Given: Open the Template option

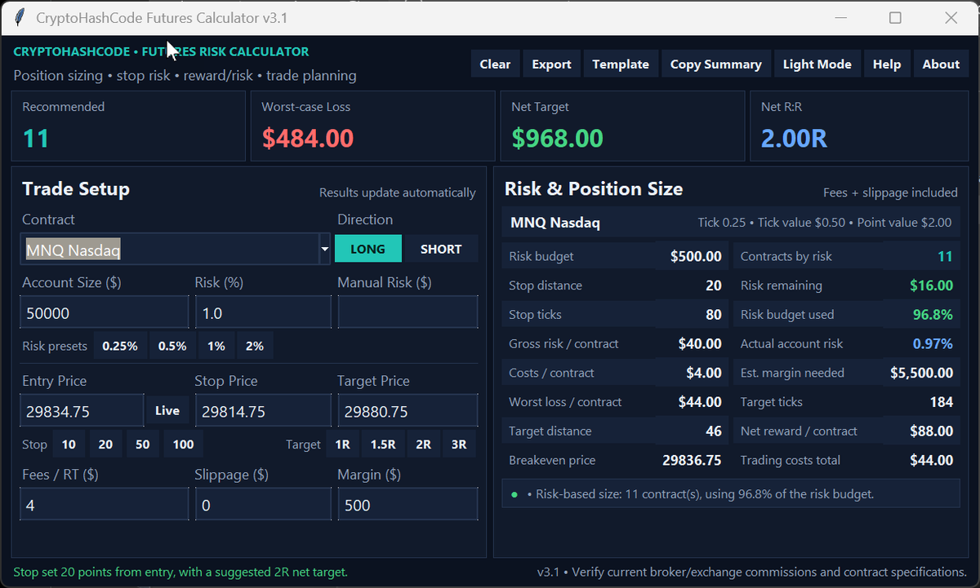Looking at the screenshot, I should coord(621,64).
